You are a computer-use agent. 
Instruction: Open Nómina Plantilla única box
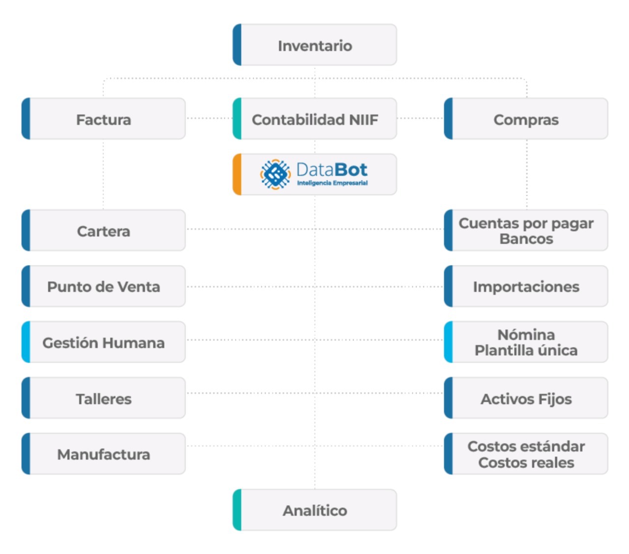[x=526, y=342]
